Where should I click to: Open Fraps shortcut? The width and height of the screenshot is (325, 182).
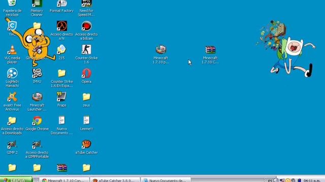point(61,100)
